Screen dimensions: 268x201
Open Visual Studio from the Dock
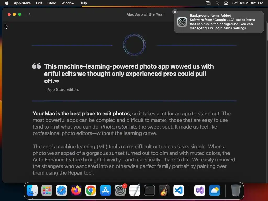200,190
